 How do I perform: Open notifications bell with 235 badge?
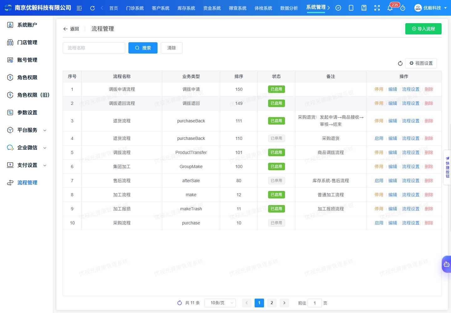[390, 8]
